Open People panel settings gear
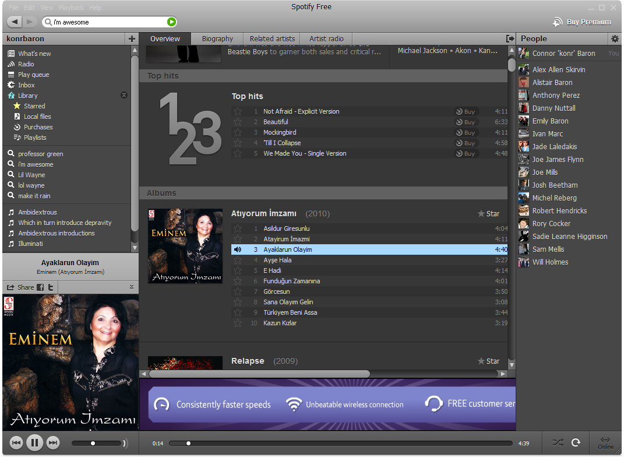 click(615, 38)
